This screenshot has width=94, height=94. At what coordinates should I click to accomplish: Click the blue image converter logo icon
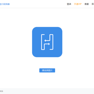coord(47,42)
